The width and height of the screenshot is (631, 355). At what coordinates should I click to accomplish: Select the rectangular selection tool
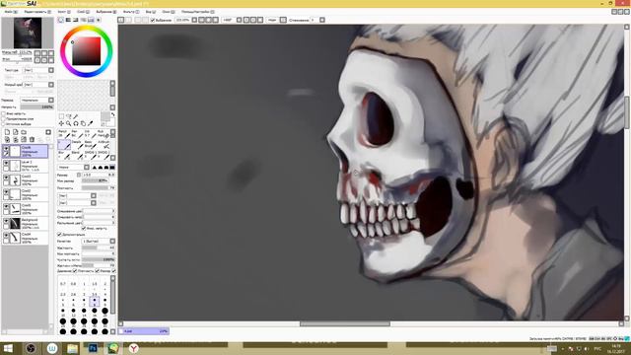pyautogui.click(x=61, y=116)
